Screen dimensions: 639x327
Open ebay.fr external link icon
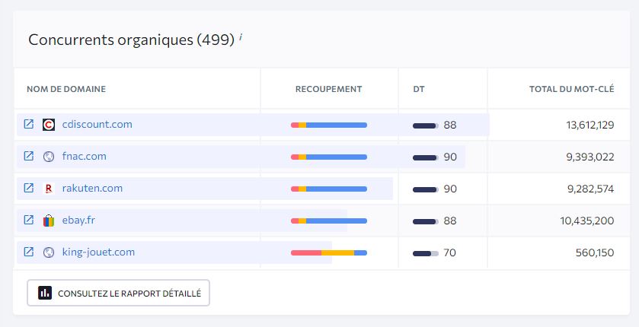click(x=28, y=220)
